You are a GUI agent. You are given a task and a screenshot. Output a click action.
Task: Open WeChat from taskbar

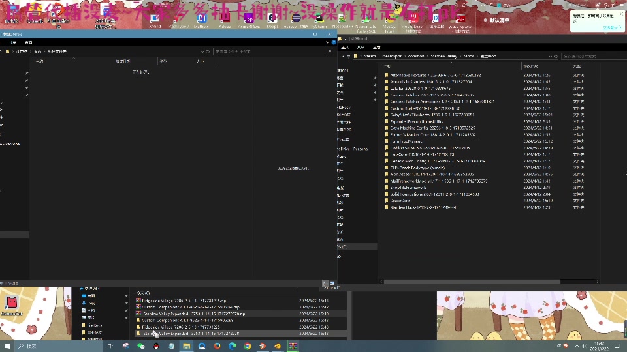pyautogui.click(x=141, y=346)
